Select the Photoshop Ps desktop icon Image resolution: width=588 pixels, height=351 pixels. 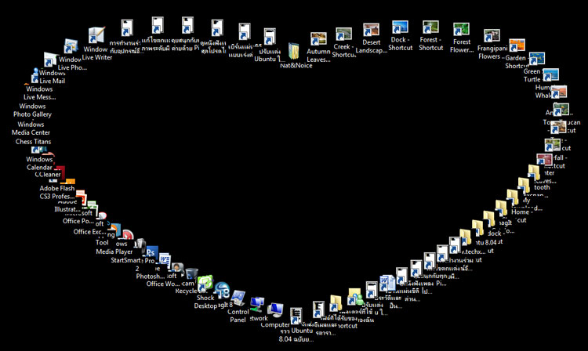tap(152, 252)
